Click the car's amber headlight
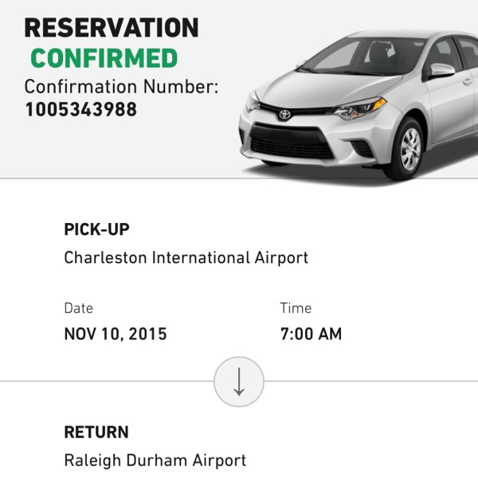The height and width of the screenshot is (478, 478). [360, 108]
